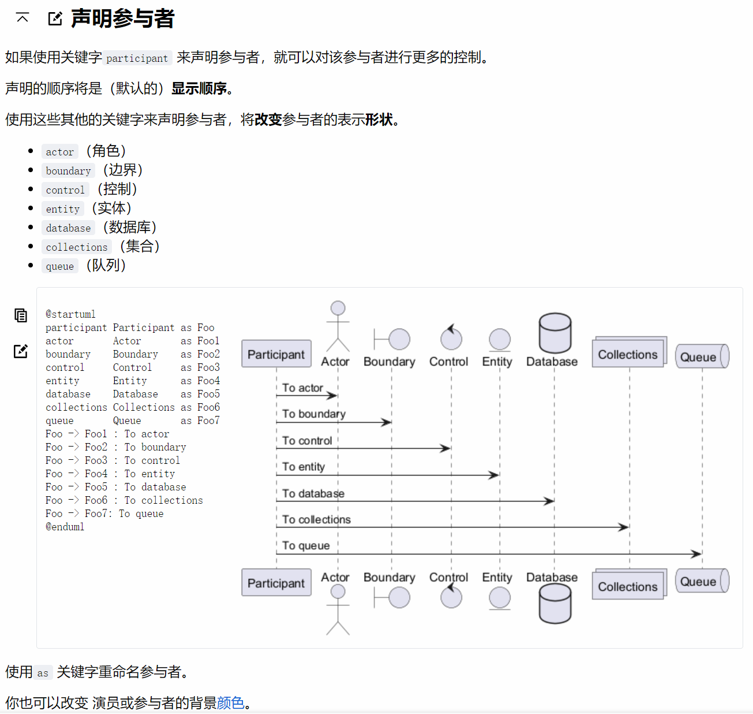
Task: Click the 'To database' message label
Action: point(313,493)
